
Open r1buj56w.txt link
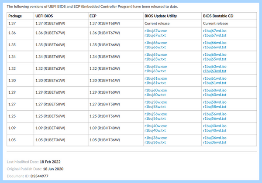(155, 119)
